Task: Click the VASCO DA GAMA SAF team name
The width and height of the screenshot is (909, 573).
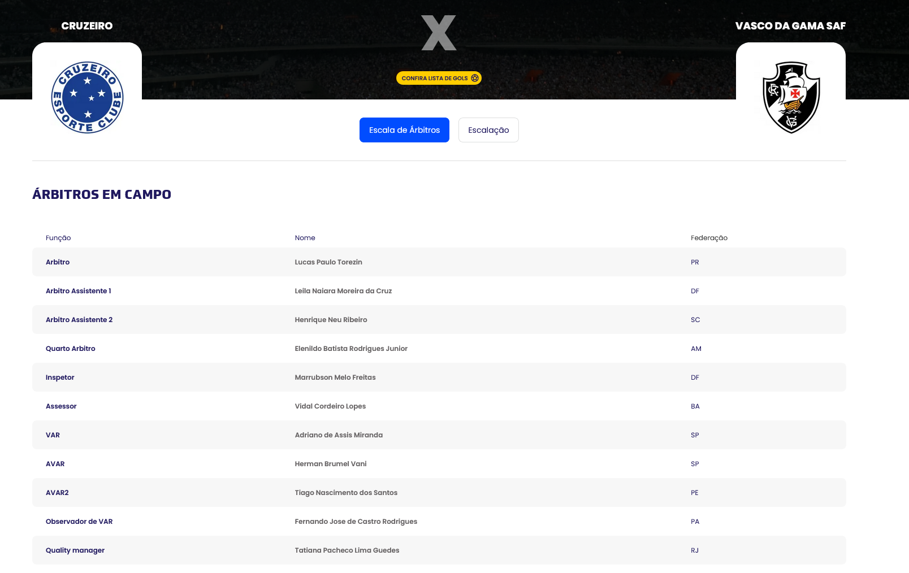Action: 790,26
